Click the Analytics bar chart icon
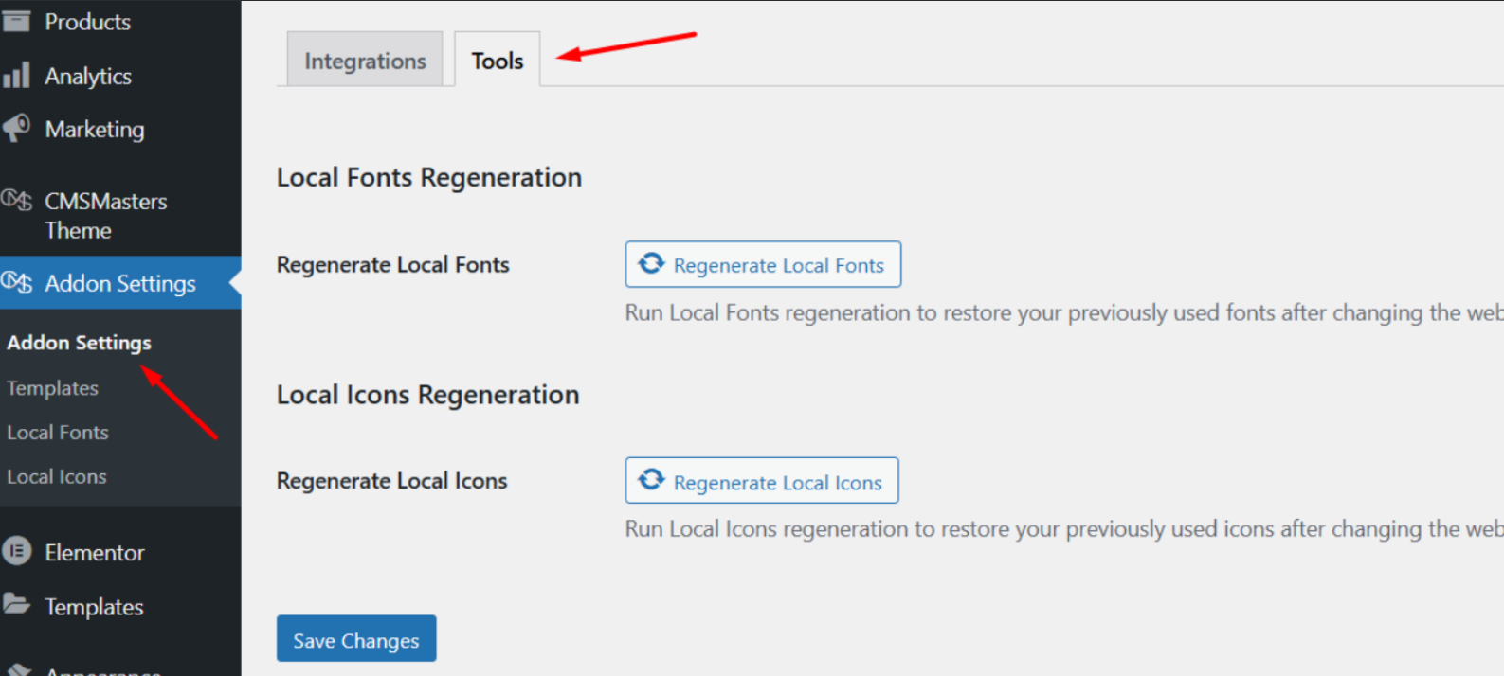Screen dimensions: 1504x676 point(16,76)
